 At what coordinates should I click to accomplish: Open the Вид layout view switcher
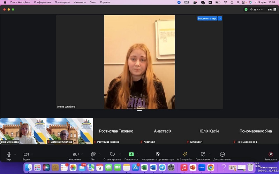[x=271, y=9]
